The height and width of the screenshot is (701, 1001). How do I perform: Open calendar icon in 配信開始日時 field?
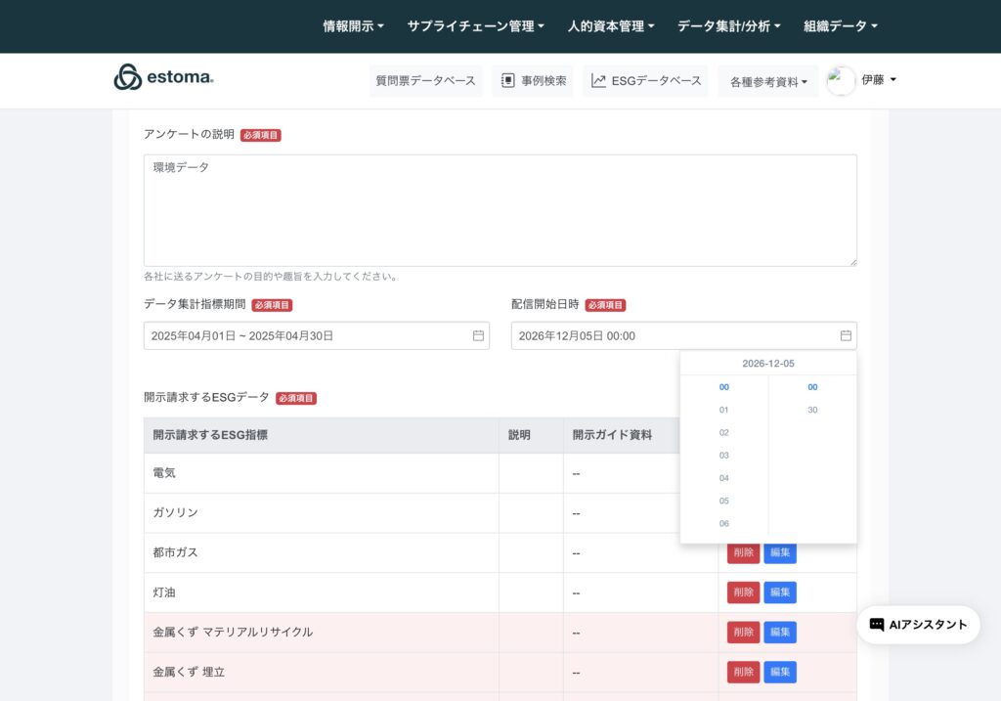846,335
